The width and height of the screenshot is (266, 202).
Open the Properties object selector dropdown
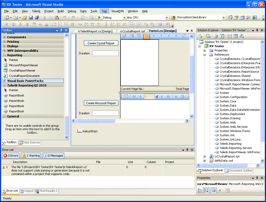tap(262, 184)
